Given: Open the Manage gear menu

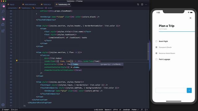Looking at the screenshot, I should click(x=3, y=105).
